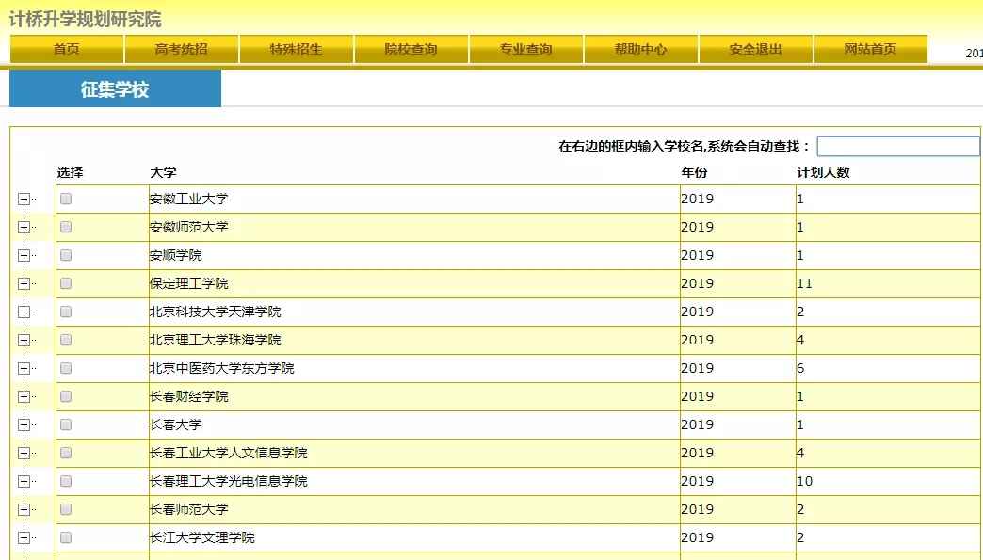Select checkbox for 北京科技大学天津学院

66,312
